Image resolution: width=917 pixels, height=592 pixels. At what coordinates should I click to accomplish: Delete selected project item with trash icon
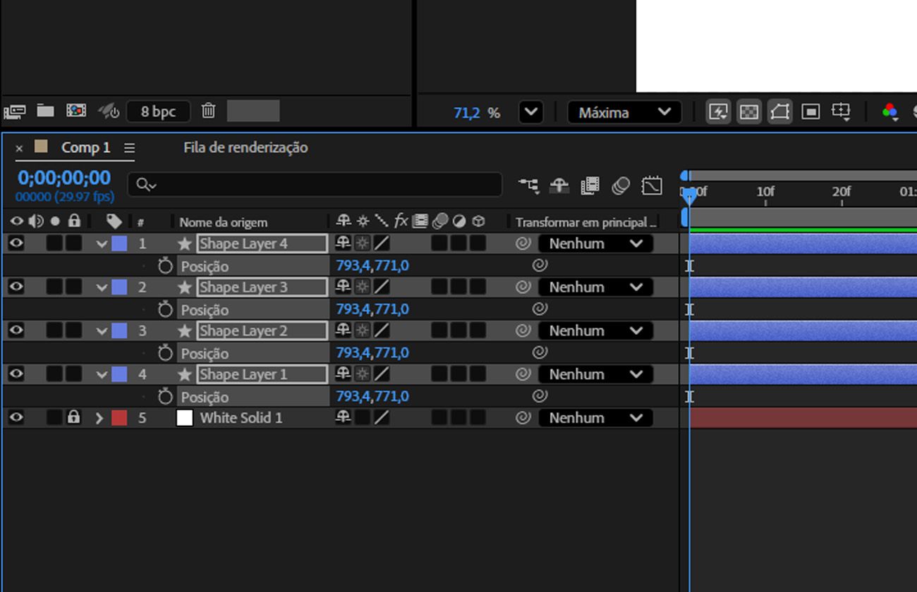tap(208, 111)
